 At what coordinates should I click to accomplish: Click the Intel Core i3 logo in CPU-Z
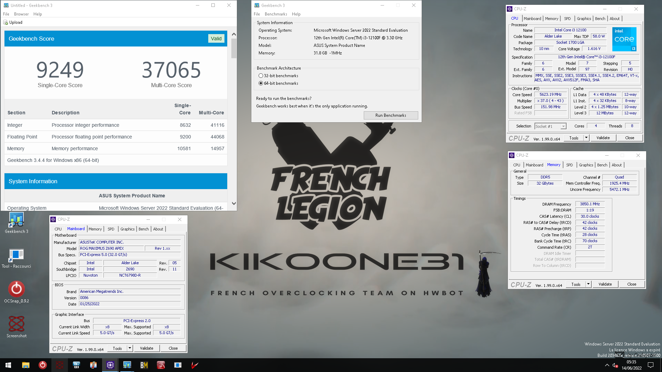tap(624, 40)
